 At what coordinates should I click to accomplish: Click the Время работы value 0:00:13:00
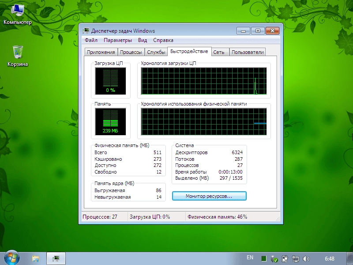[x=230, y=172]
